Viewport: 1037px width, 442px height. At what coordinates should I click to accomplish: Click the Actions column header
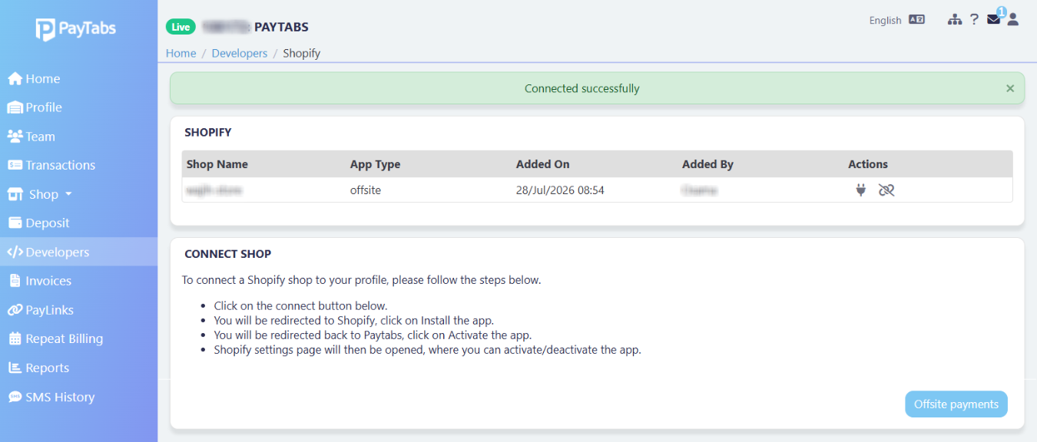[x=868, y=164]
